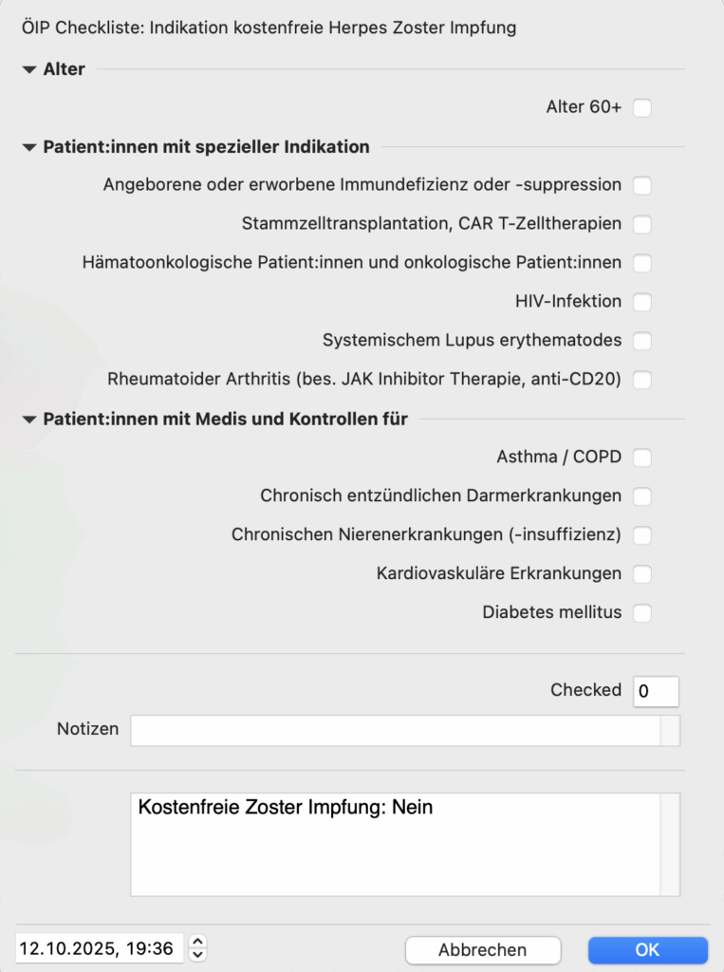Check Systemischem Lupus erythematodes option
The image size is (724, 972).
click(x=642, y=341)
